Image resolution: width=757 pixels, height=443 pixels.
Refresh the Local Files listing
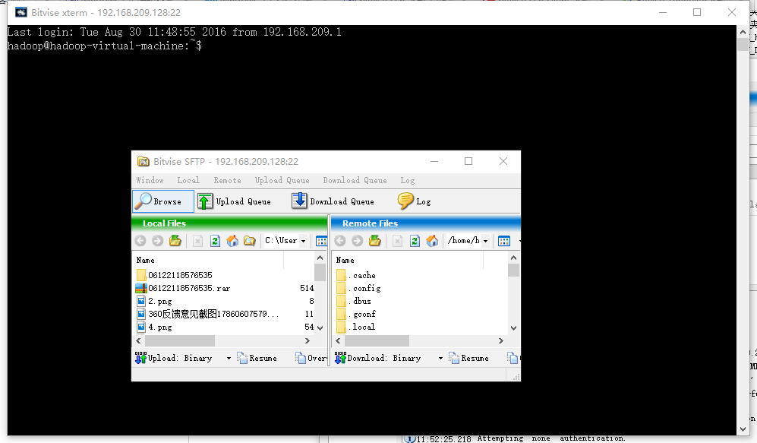pos(216,241)
